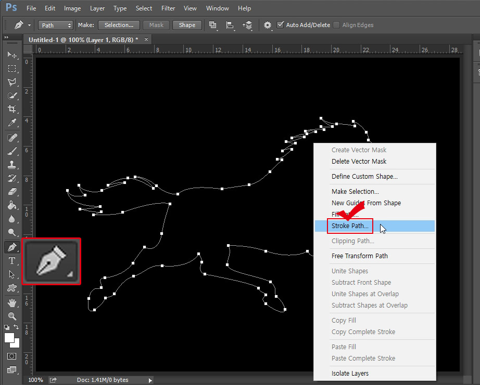Open the Filter menu
The width and height of the screenshot is (480, 385).
[168, 8]
